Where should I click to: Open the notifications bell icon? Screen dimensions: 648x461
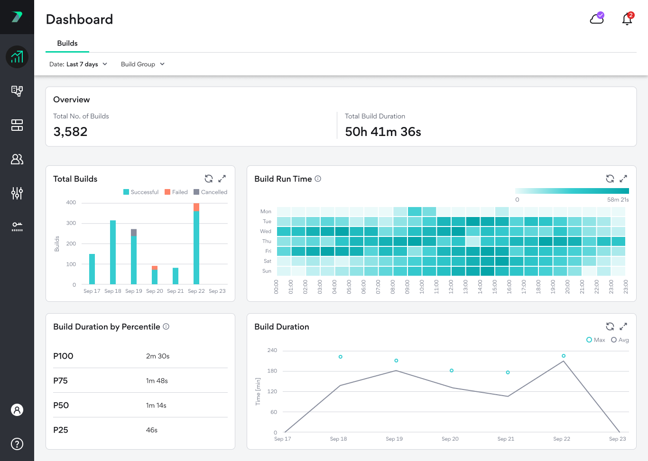coord(627,19)
